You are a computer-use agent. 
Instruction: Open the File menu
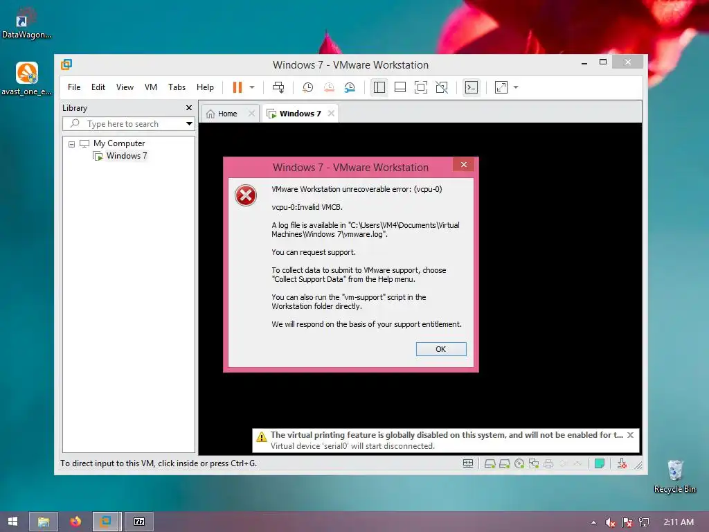(74, 87)
